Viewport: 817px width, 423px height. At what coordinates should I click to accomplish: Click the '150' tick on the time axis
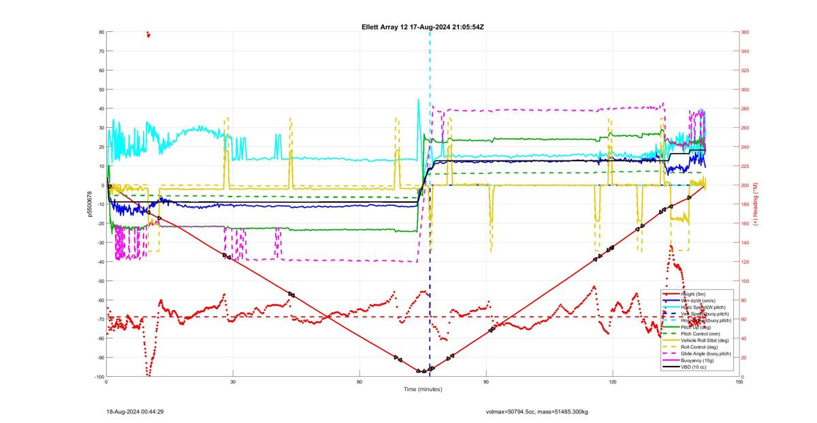click(x=739, y=382)
